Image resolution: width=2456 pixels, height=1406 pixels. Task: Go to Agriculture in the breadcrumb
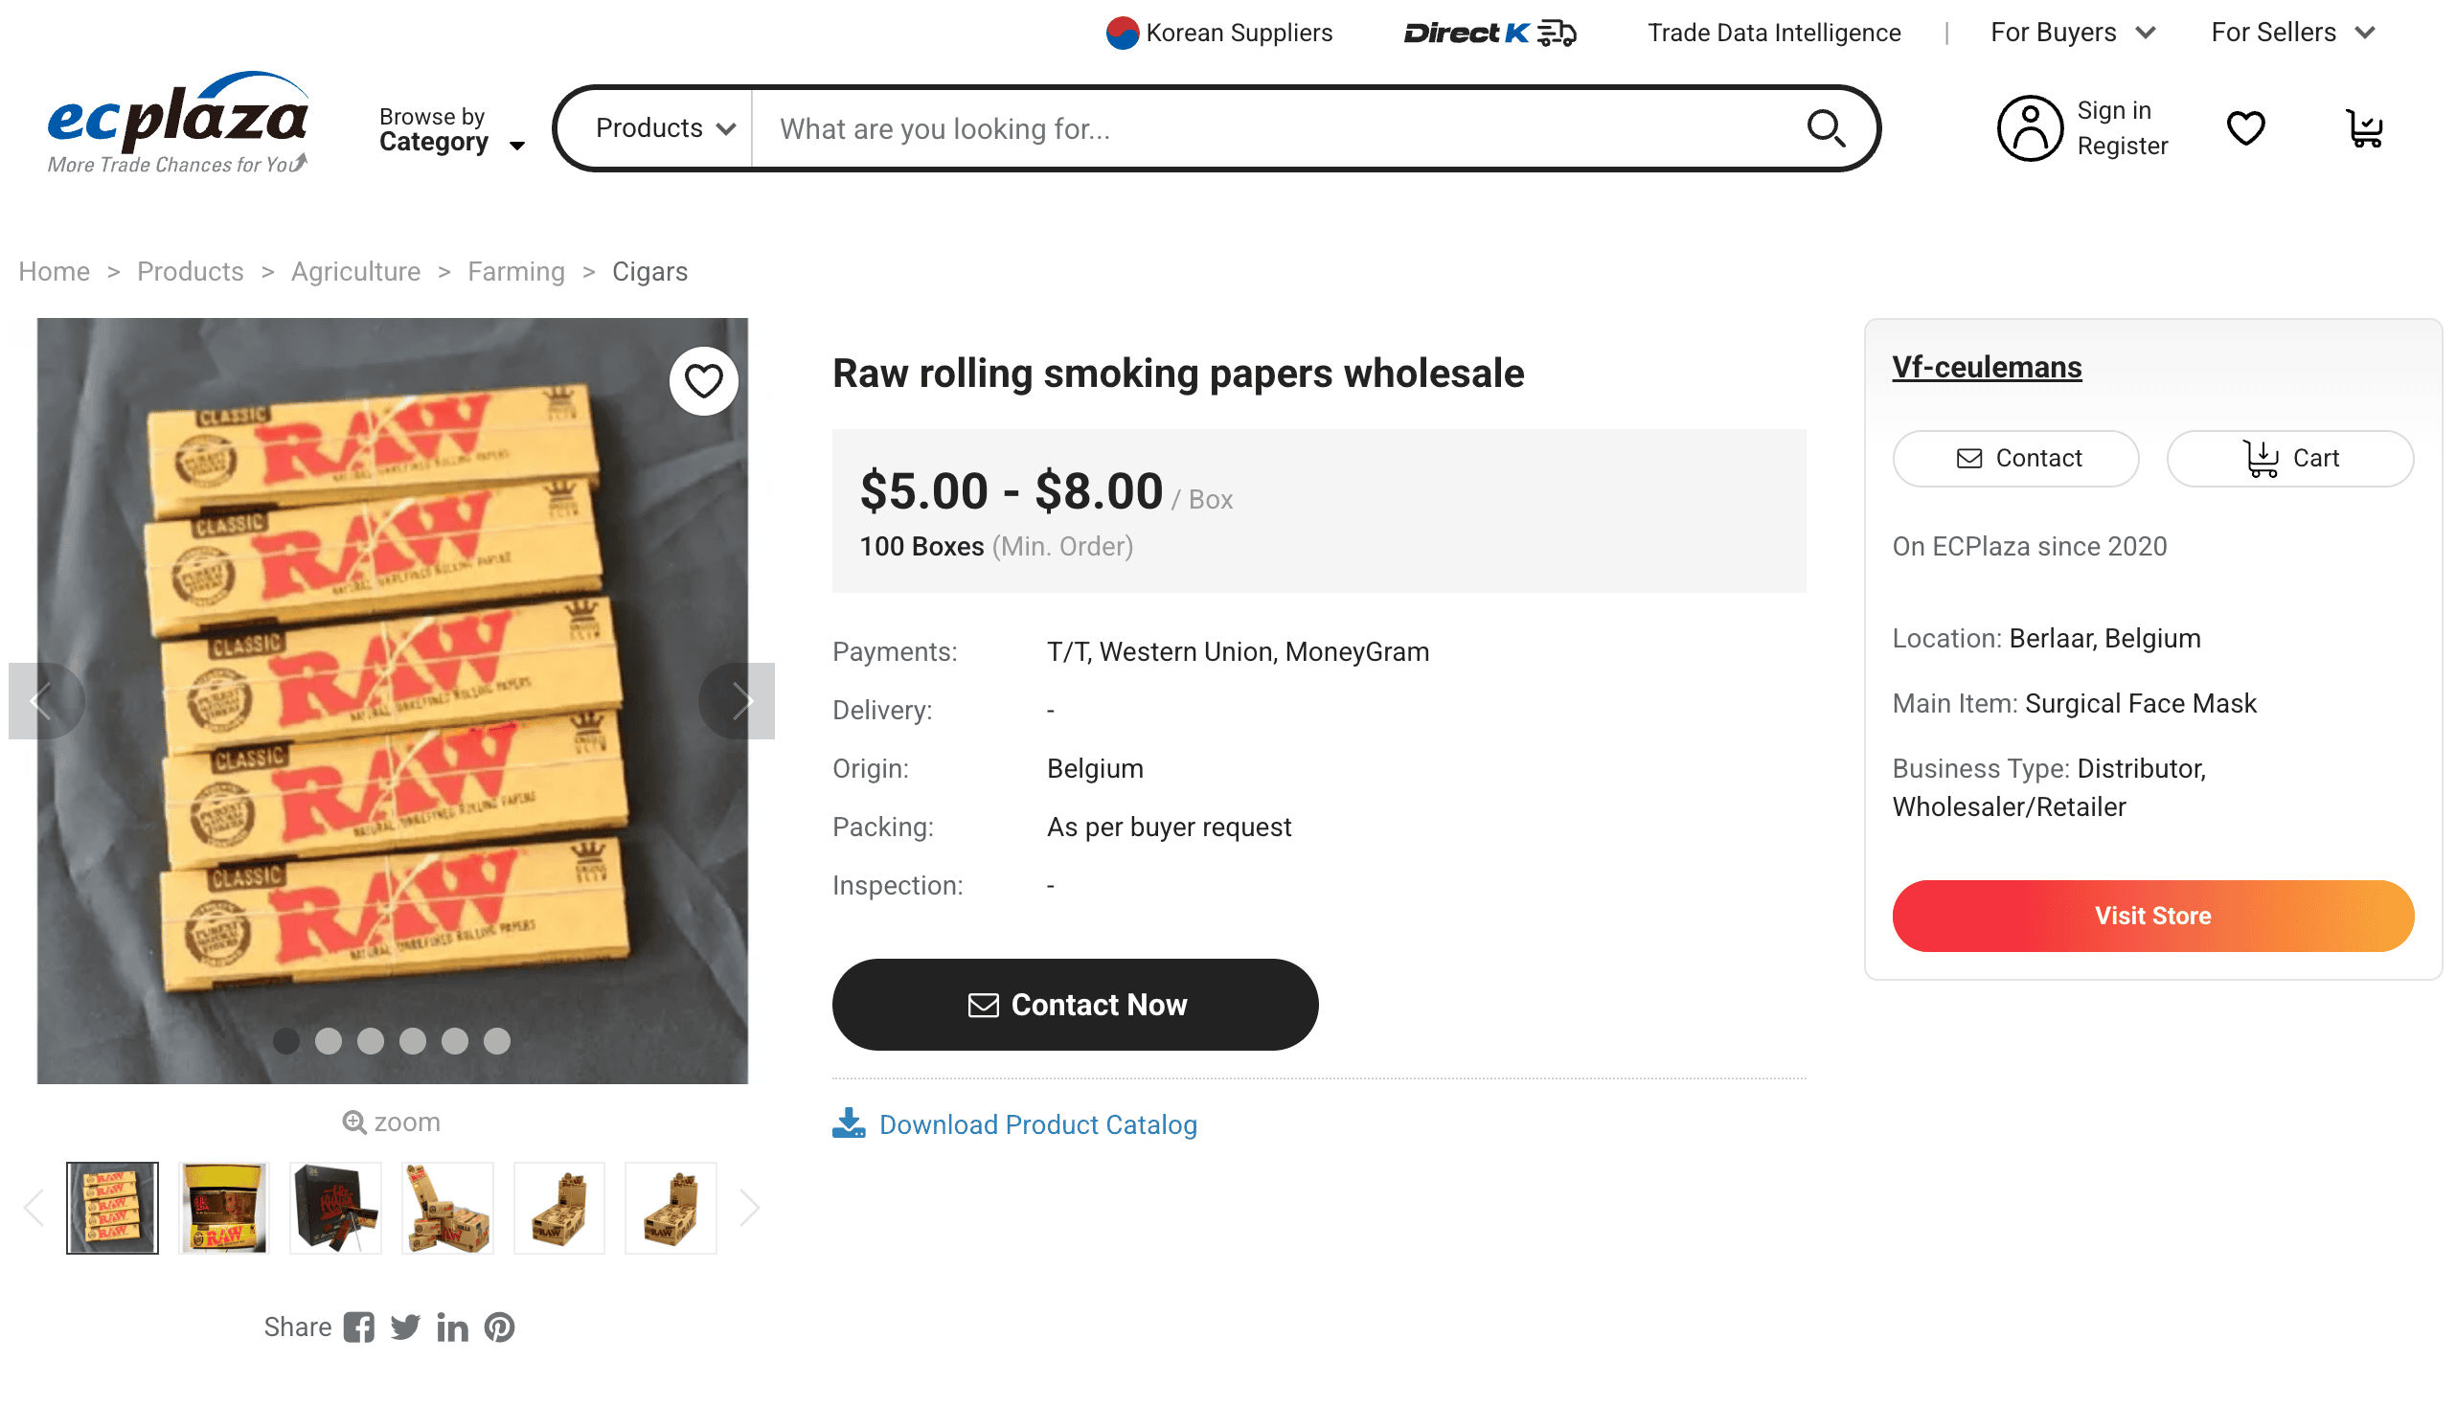[x=355, y=271]
